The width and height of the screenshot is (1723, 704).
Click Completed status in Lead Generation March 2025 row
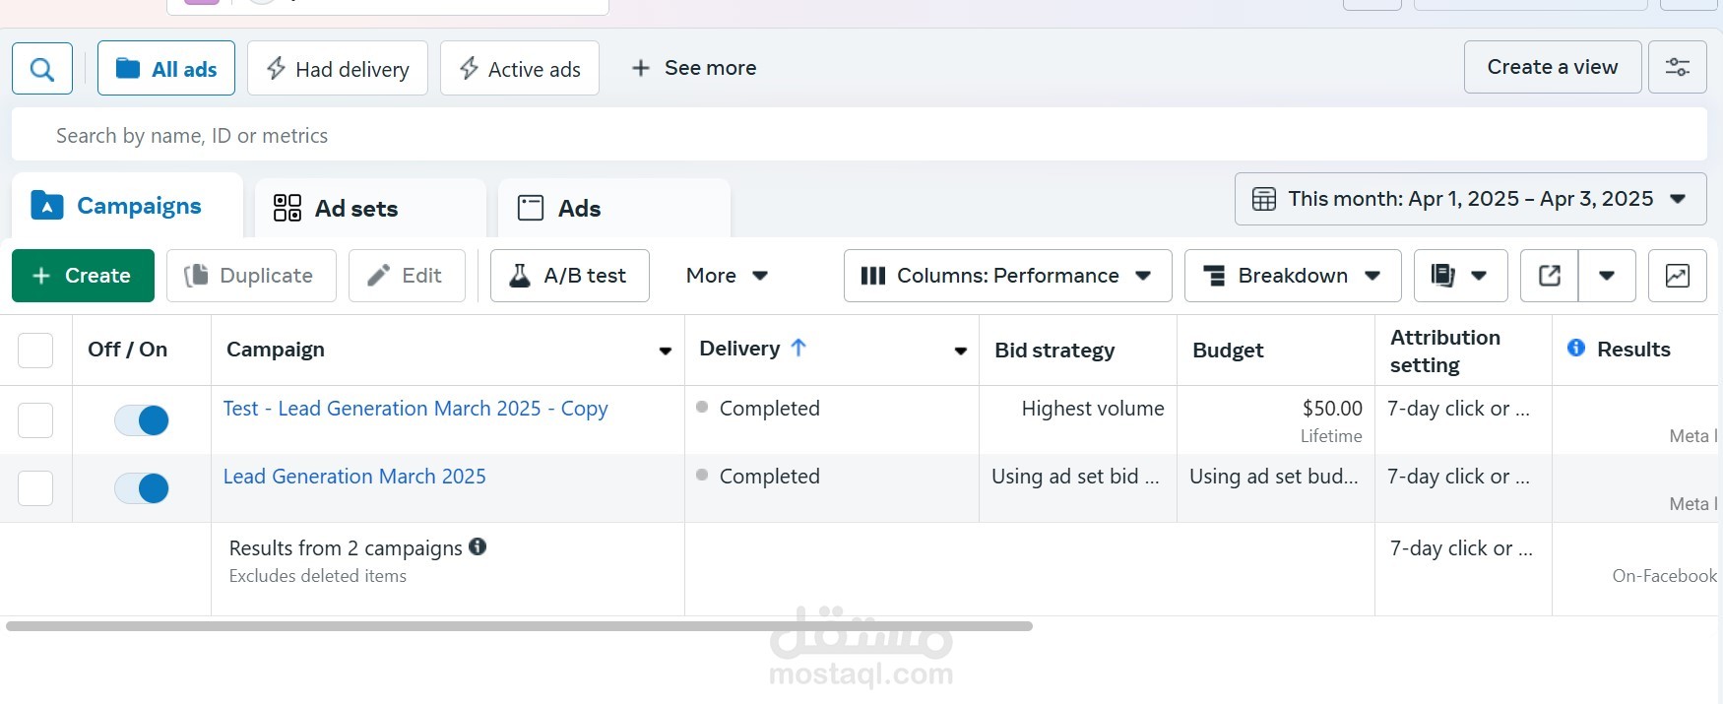click(769, 477)
